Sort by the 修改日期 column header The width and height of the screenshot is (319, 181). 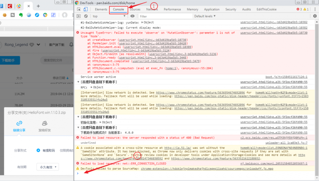pos(60,78)
